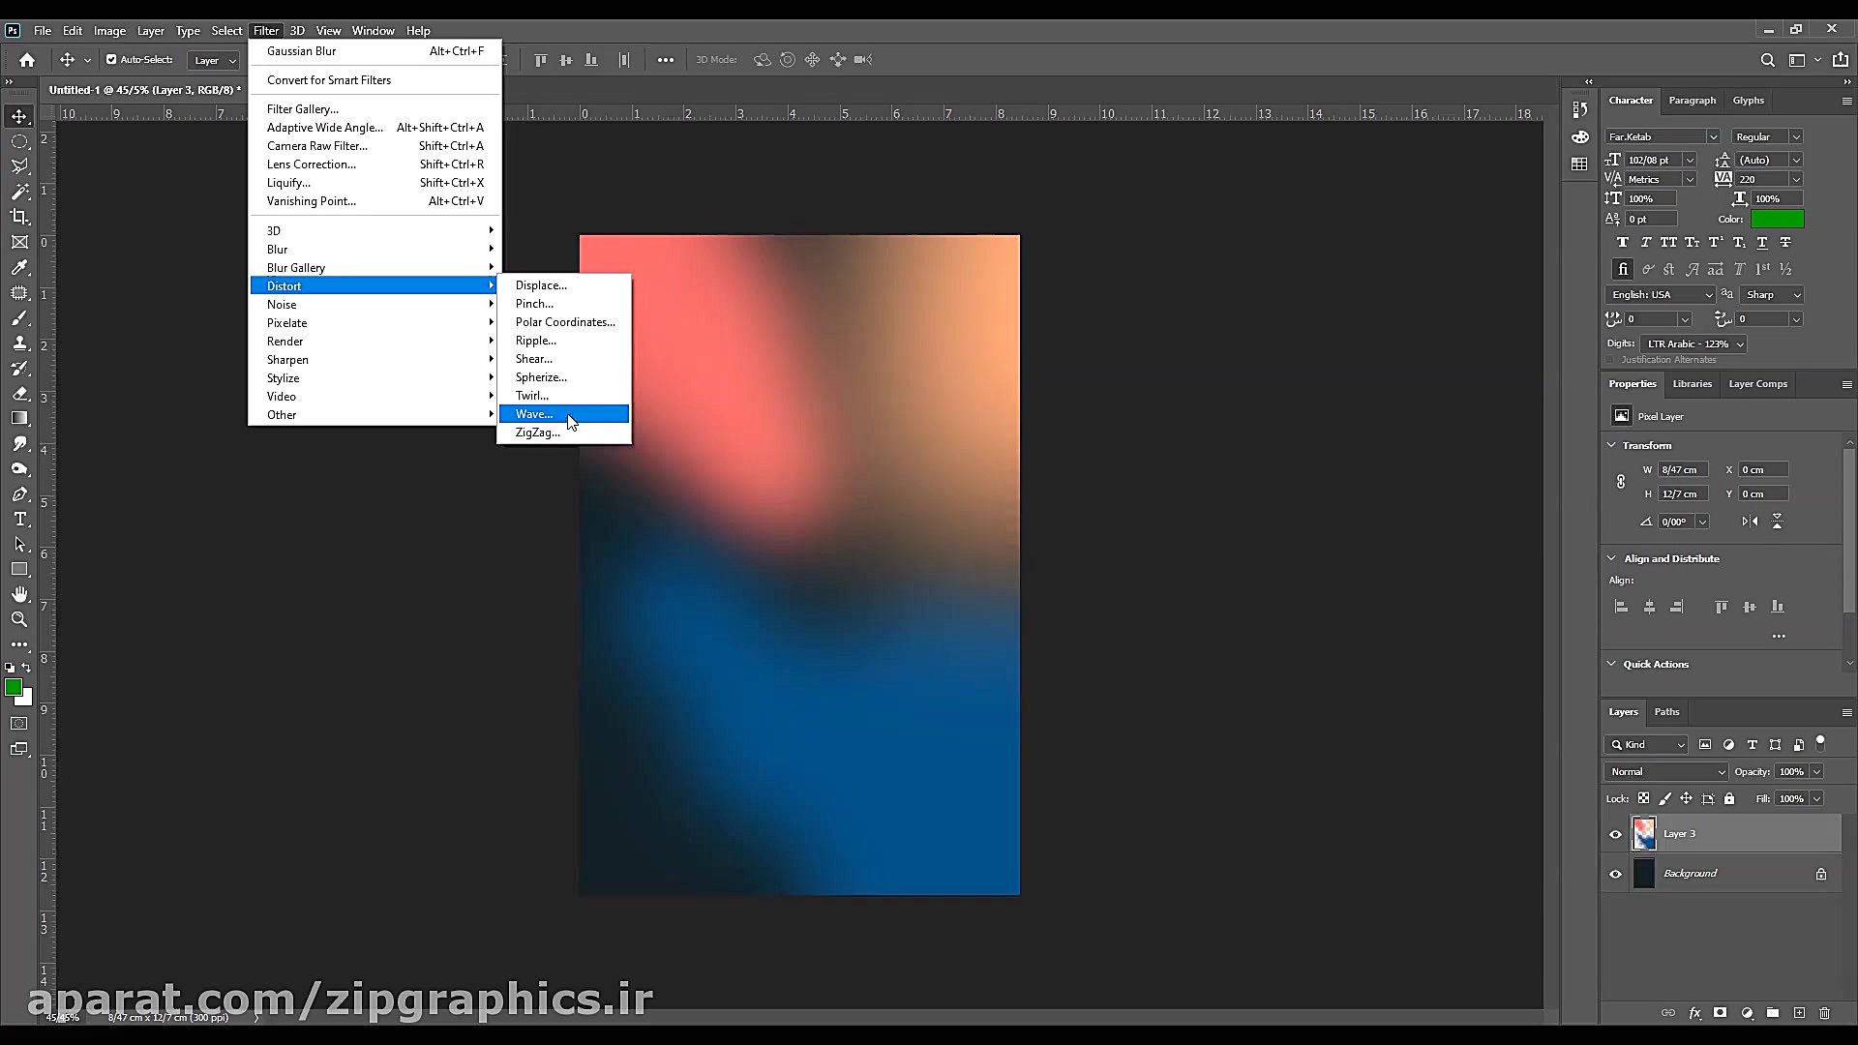This screenshot has width=1858, height=1045.
Task: Select the Eraser tool
Action: pos(19,394)
